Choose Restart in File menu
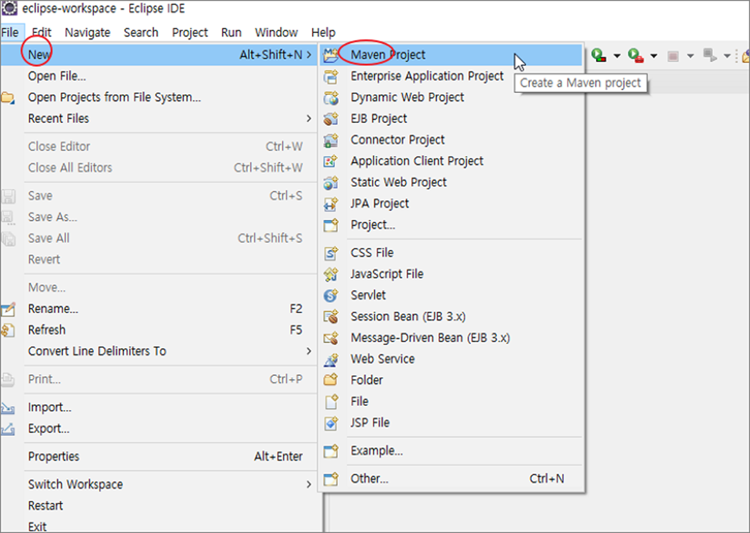Viewport: 750px width, 533px height. click(x=46, y=506)
